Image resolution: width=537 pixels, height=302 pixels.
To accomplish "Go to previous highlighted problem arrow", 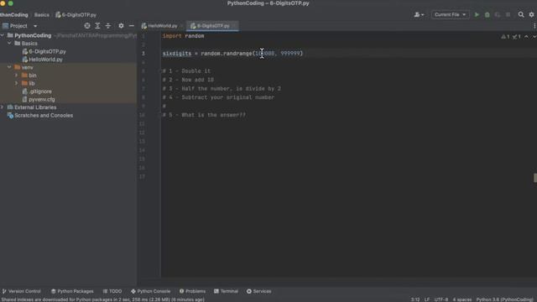I will click(x=526, y=36).
